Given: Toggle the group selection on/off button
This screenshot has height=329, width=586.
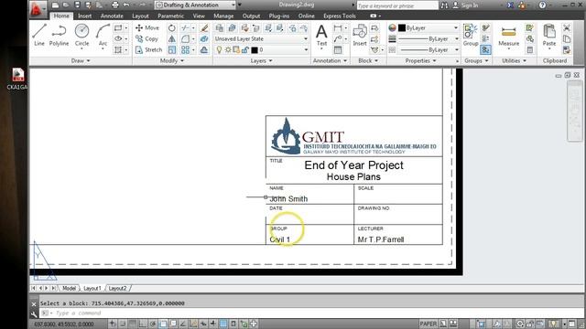Looking at the screenshot, I should [x=485, y=49].
